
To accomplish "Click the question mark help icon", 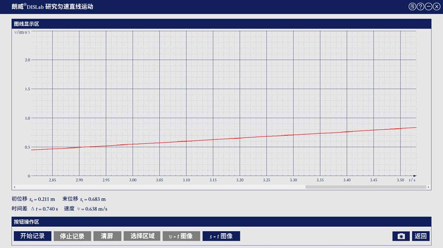I will [x=420, y=7].
